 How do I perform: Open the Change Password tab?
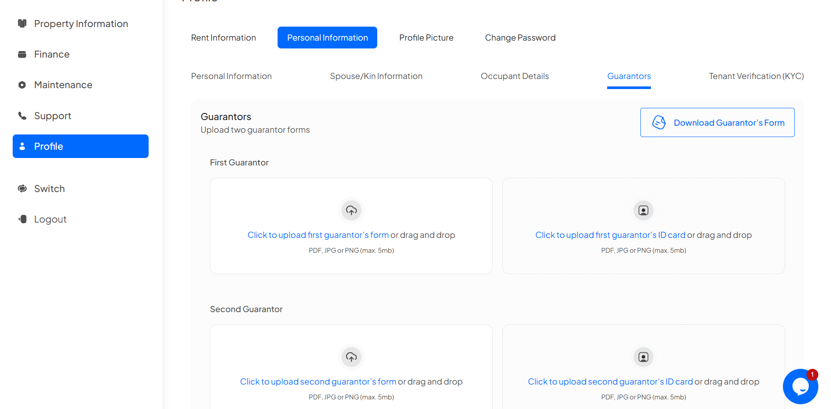[520, 38]
